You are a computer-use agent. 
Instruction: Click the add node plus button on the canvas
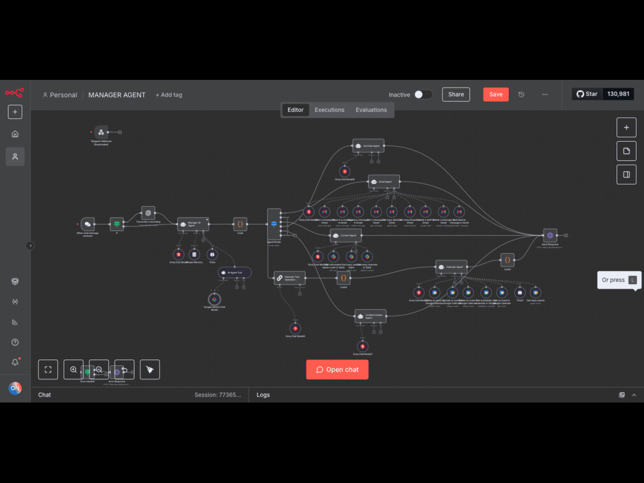[627, 128]
